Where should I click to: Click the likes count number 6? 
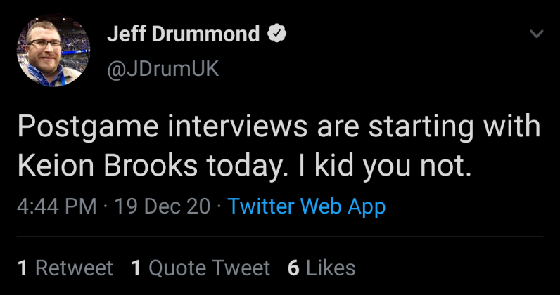click(x=293, y=268)
